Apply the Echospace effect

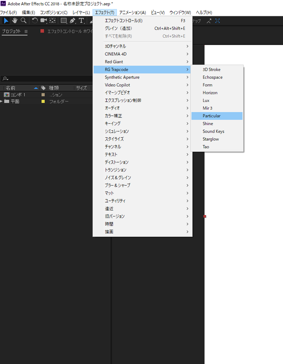pos(217,77)
